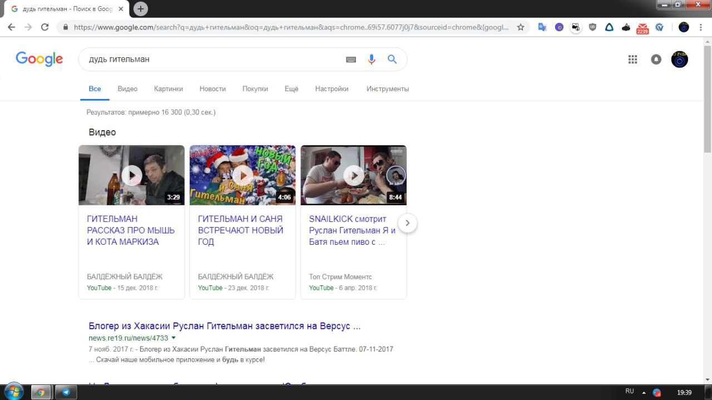The height and width of the screenshot is (400, 712).
Task: Switch RU keyboard language indicator
Action: (x=630, y=392)
